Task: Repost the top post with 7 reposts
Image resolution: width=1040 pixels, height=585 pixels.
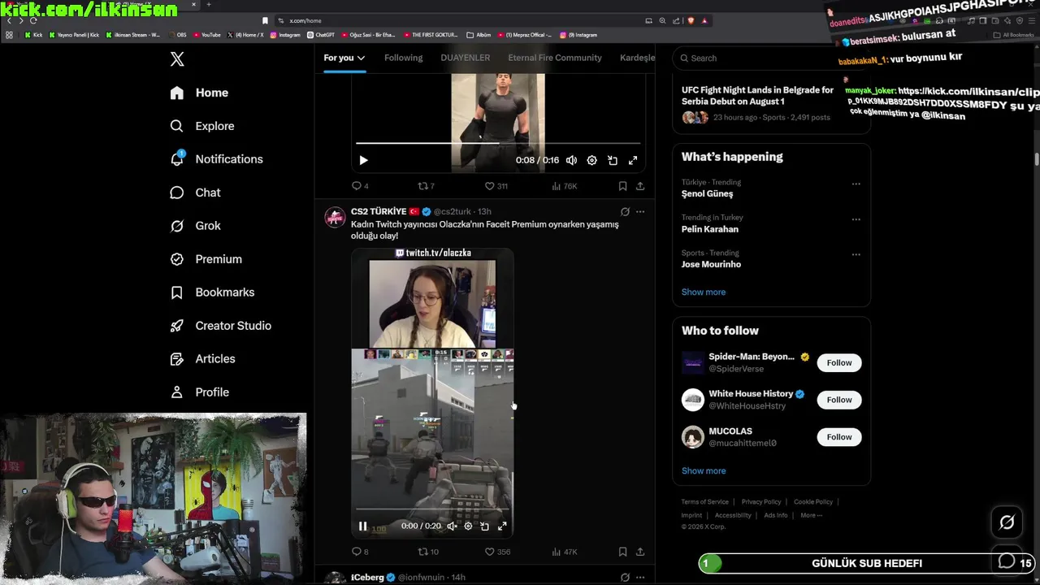Action: tap(426, 186)
